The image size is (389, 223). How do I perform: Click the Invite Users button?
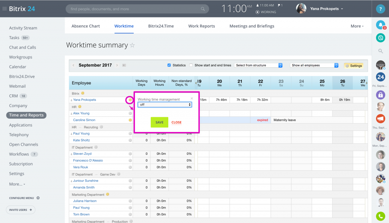pos(21,210)
